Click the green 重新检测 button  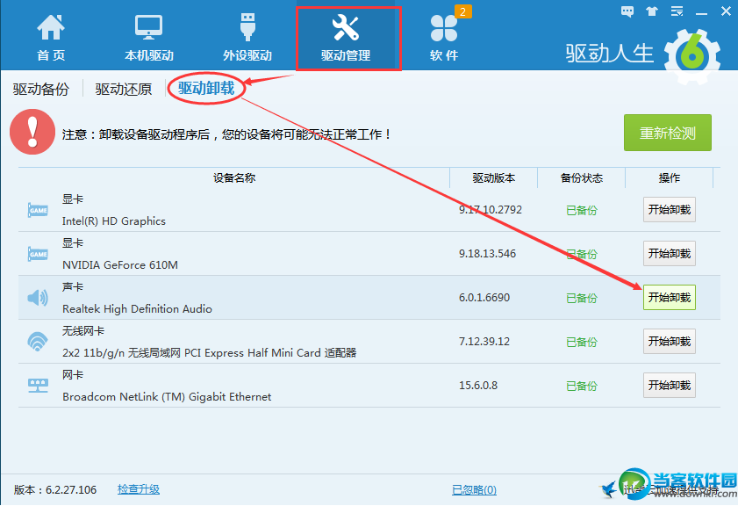pyautogui.click(x=668, y=133)
